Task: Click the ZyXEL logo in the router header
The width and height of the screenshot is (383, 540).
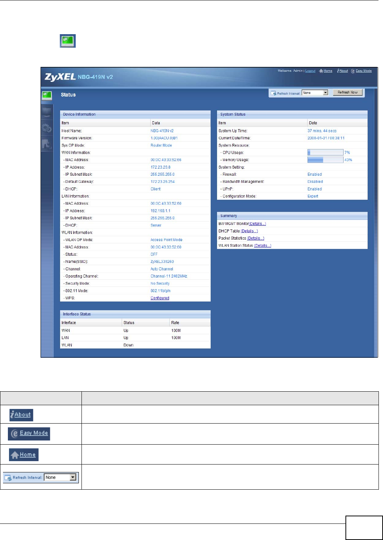Action: click(60, 77)
